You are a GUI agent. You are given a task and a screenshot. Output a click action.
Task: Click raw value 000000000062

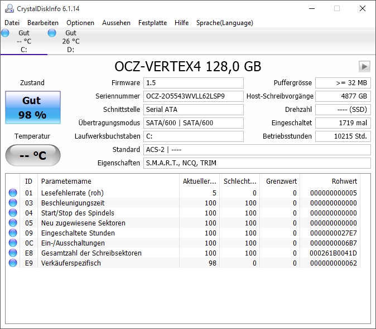pos(333,263)
